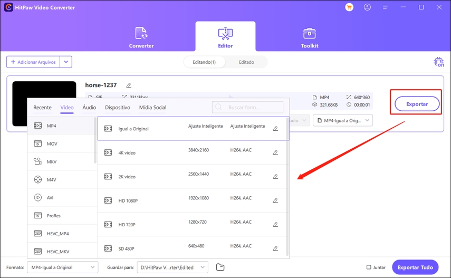The height and width of the screenshot is (278, 451).
Task: Open the Guardar para folder path dropdown
Action: pyautogui.click(x=172, y=267)
